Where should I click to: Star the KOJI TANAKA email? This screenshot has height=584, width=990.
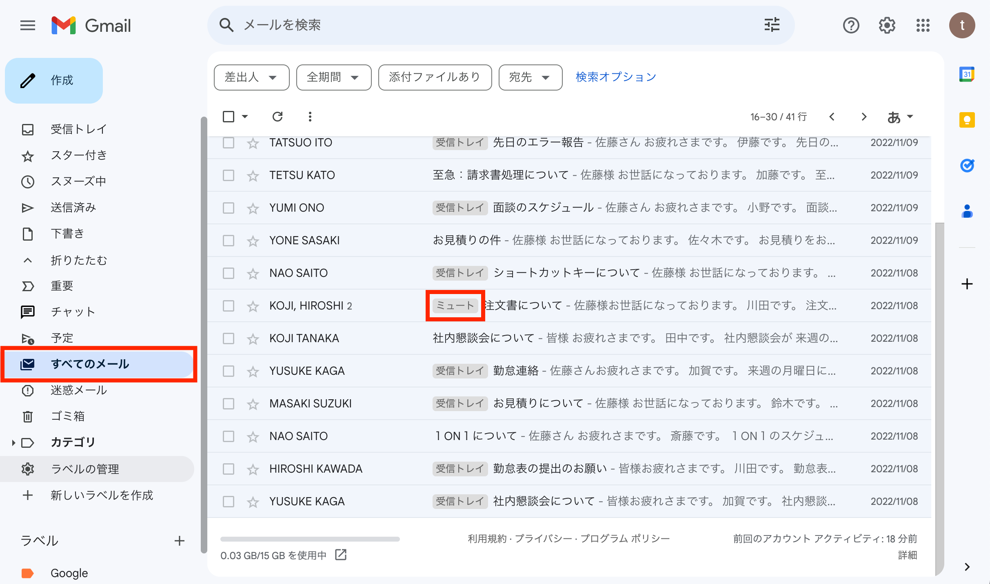coord(253,338)
